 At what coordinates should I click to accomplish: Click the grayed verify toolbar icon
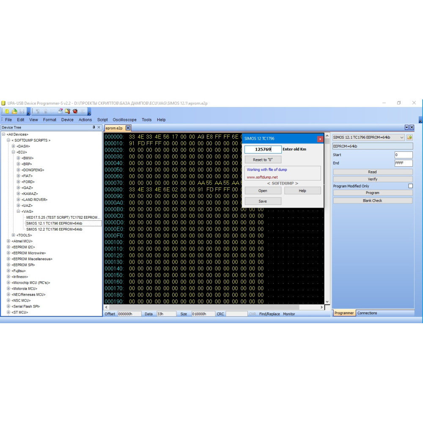[52, 111]
